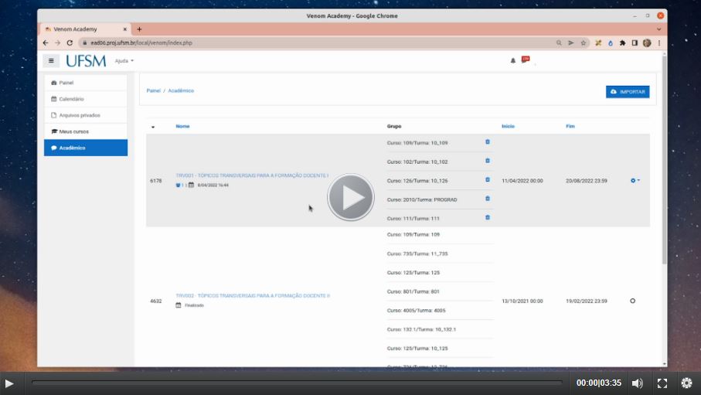Expand the Ajuda dropdown menu

tap(124, 60)
